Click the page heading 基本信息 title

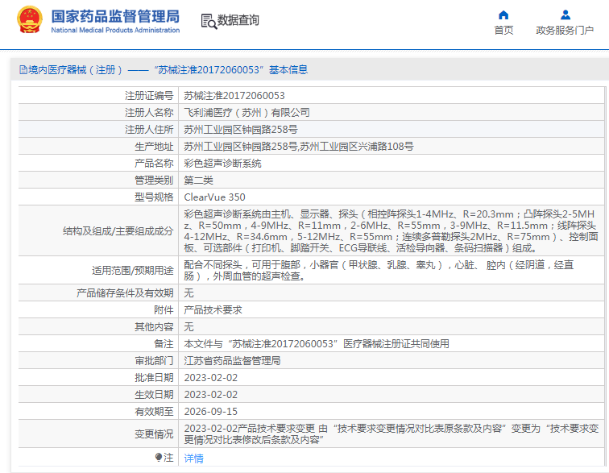[x=288, y=70]
